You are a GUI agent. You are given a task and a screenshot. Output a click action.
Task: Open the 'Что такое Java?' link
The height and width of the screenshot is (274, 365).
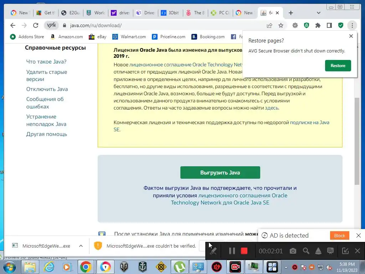(46, 62)
